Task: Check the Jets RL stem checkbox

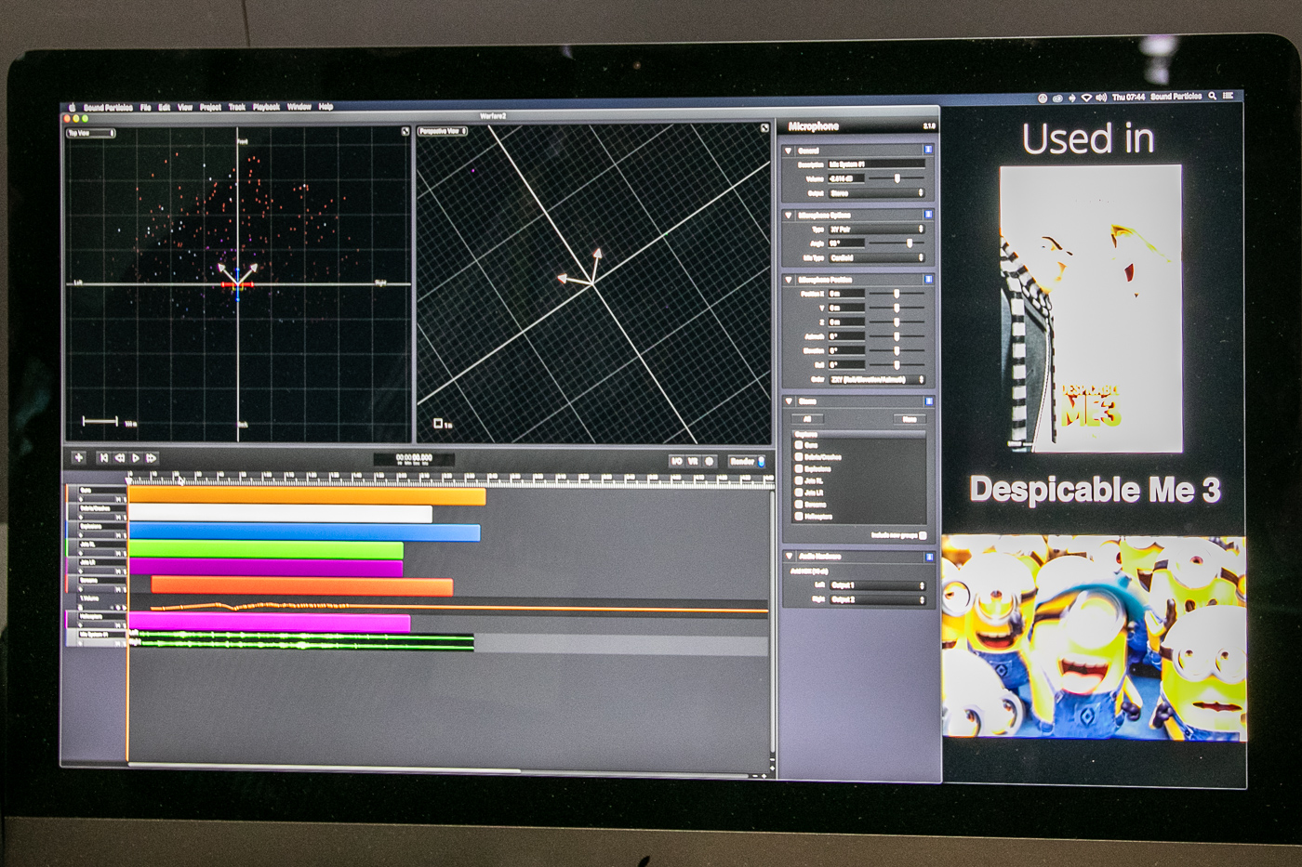Action: (798, 480)
